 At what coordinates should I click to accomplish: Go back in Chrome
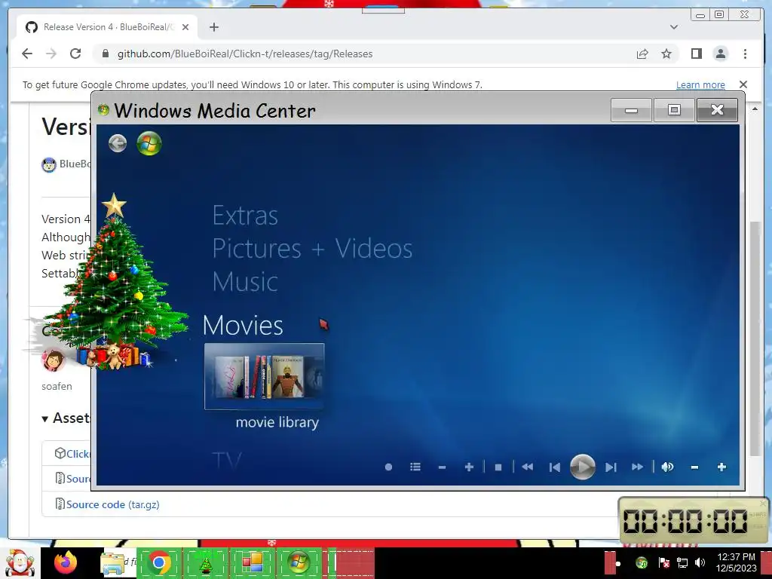[x=27, y=54]
